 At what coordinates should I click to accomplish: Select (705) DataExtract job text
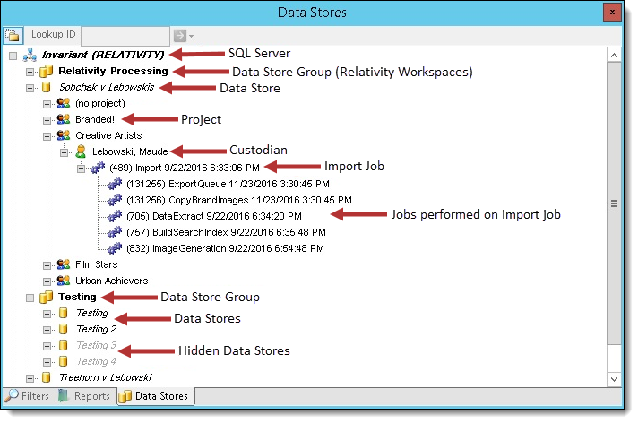coord(214,216)
